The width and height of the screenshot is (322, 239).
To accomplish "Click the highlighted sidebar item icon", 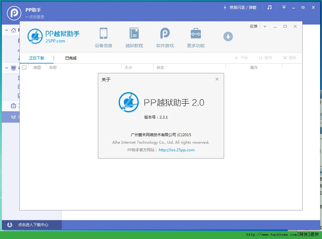I will 13,117.
